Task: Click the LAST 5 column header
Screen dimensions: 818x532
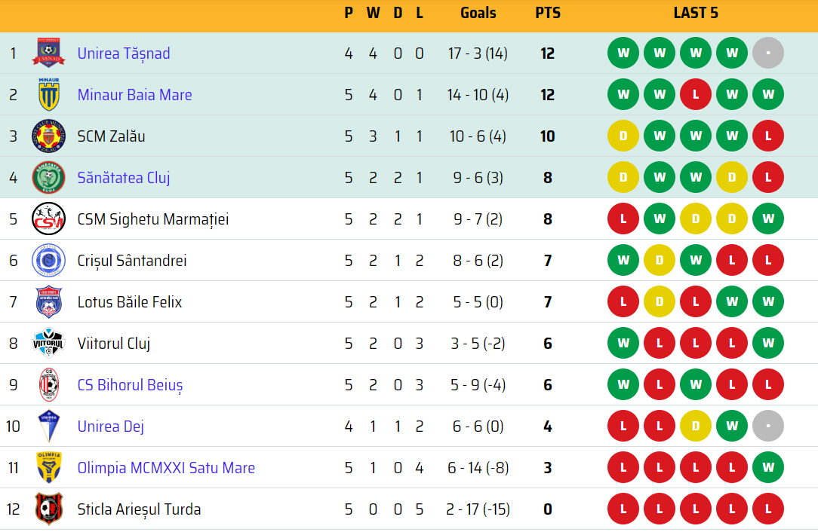Action: point(696,13)
